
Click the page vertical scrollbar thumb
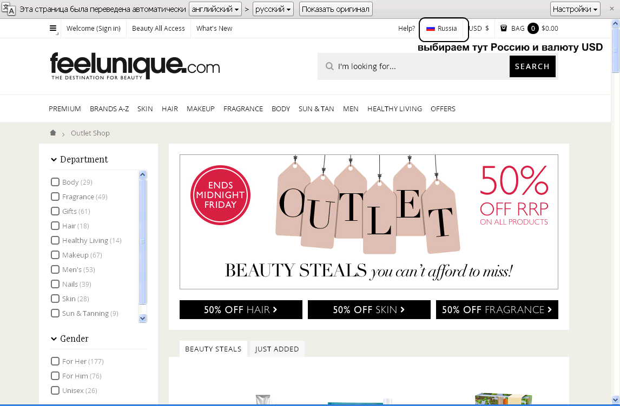(x=615, y=50)
